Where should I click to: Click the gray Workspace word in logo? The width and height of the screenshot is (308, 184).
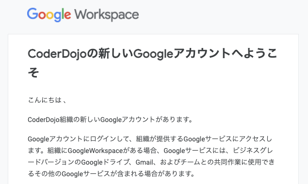pos(107,15)
